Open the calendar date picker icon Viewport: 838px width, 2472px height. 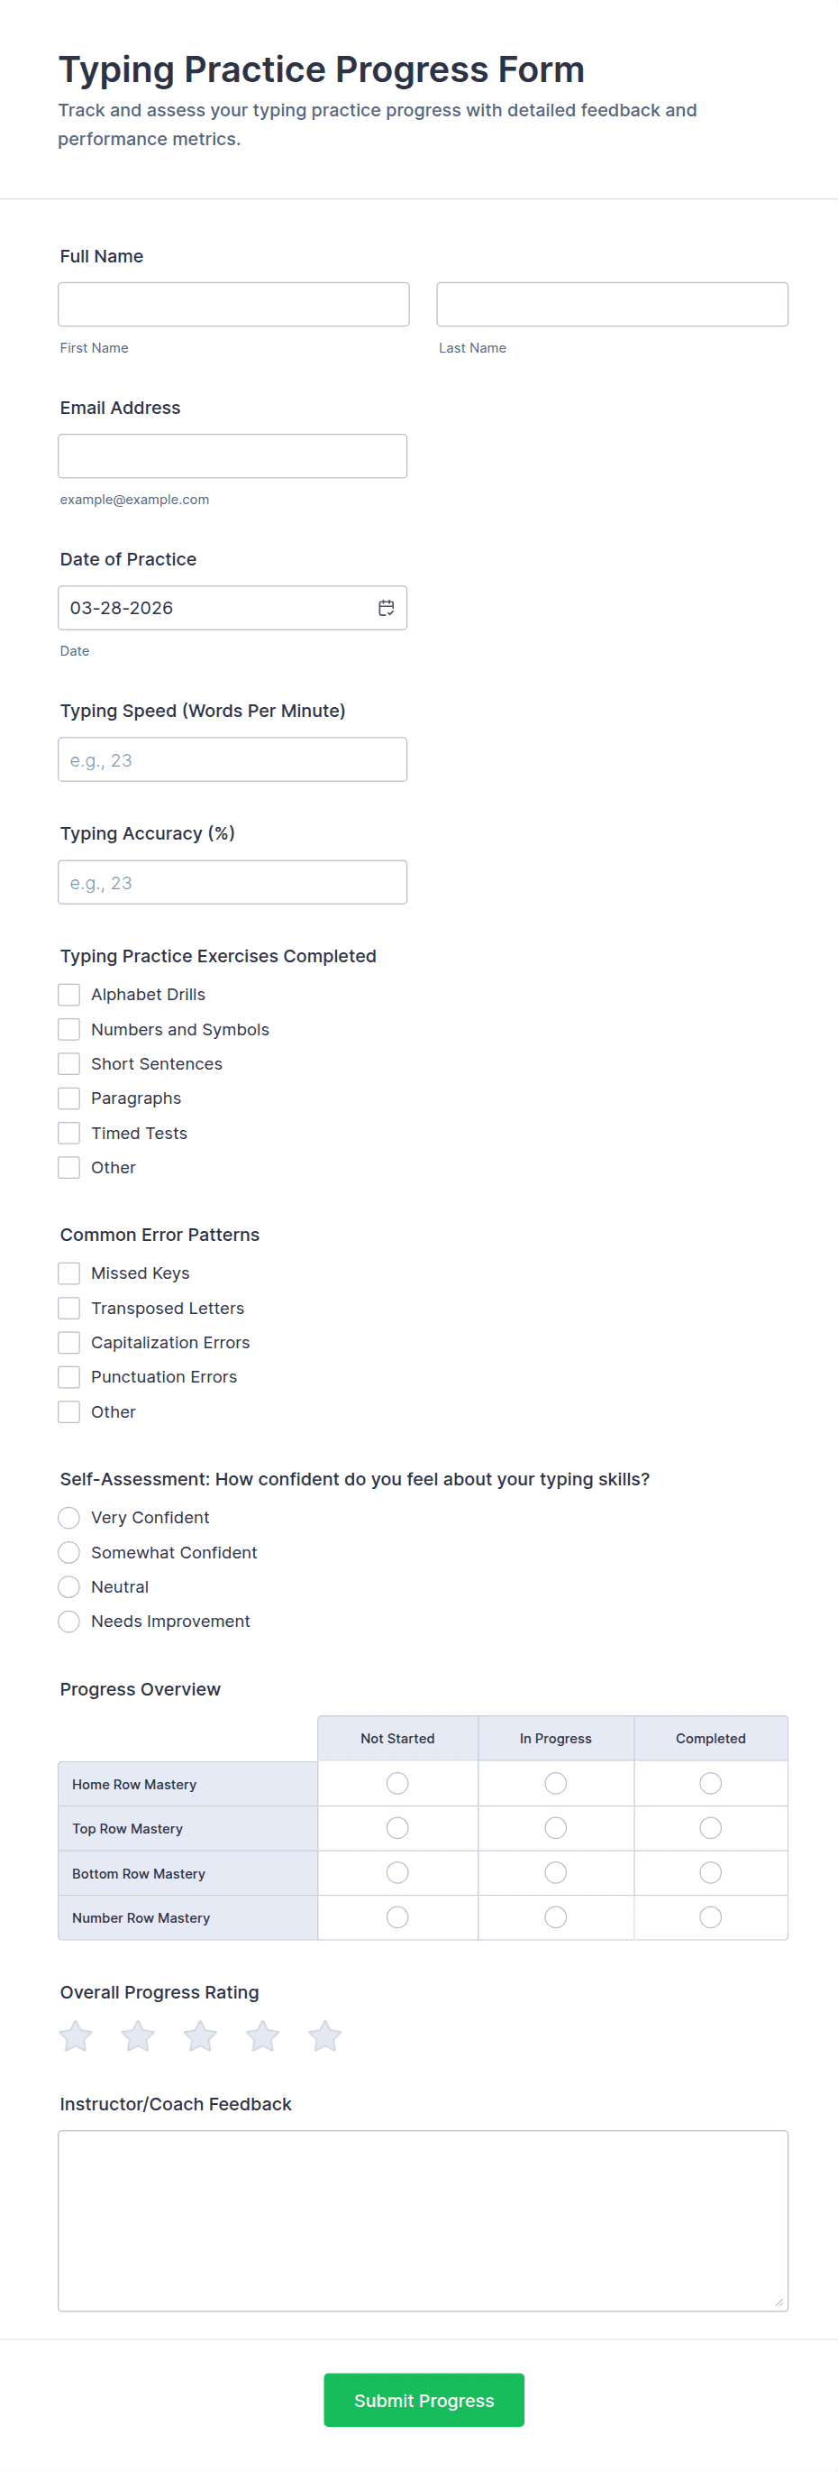pyautogui.click(x=387, y=608)
